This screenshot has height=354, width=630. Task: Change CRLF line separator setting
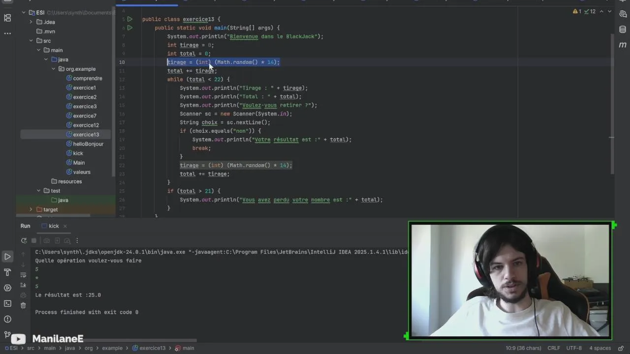pyautogui.click(x=554, y=348)
